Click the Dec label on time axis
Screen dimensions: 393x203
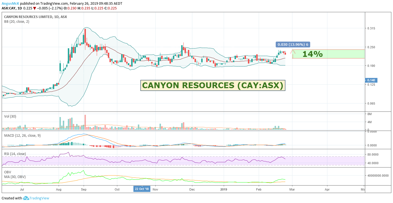[x=192, y=190]
